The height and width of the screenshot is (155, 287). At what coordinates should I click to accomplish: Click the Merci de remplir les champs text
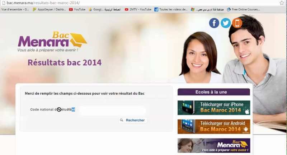click(85, 93)
